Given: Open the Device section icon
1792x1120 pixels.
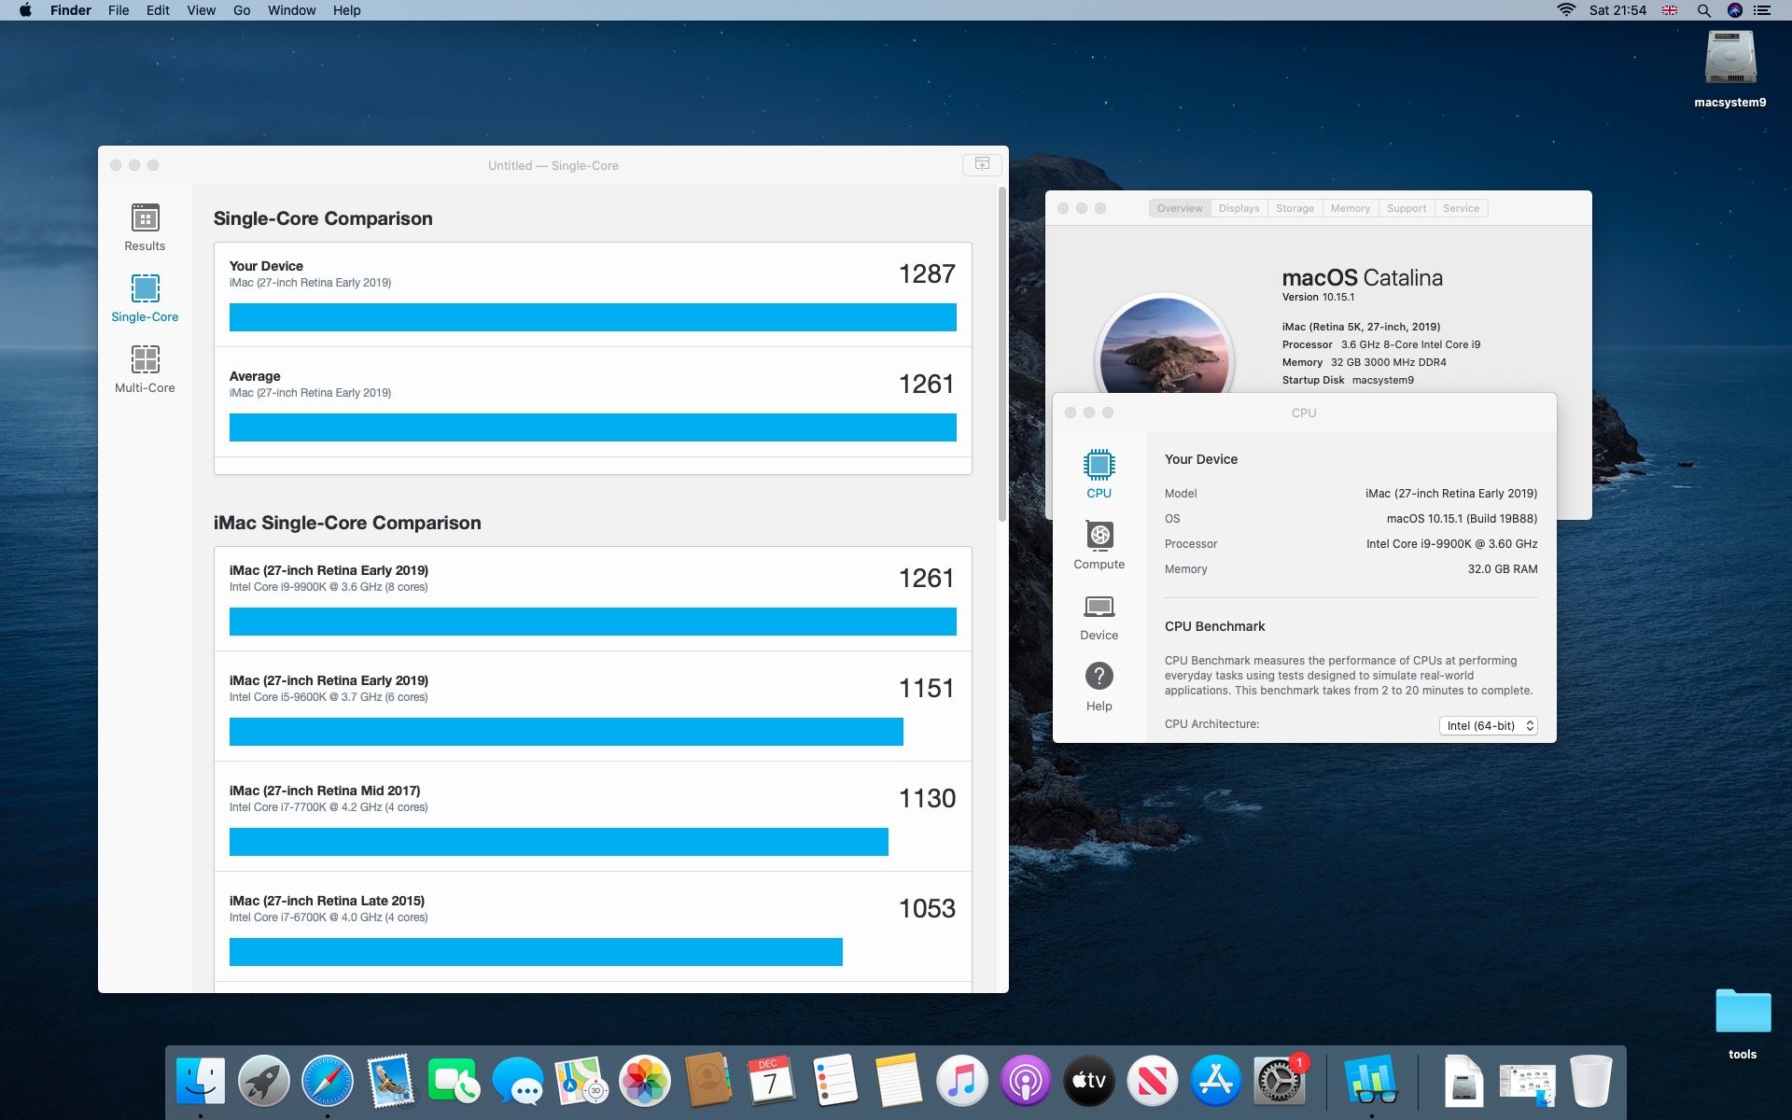Looking at the screenshot, I should tap(1099, 608).
